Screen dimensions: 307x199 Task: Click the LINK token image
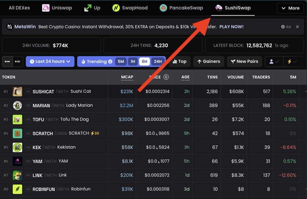[x=18, y=175]
